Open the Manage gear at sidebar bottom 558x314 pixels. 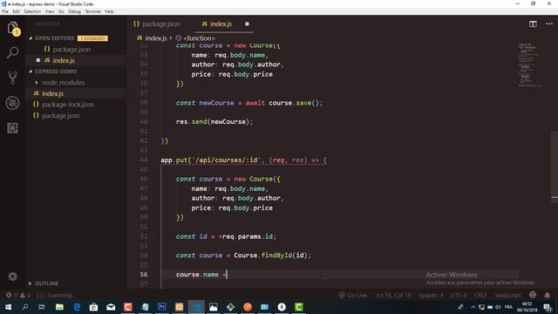(x=12, y=276)
